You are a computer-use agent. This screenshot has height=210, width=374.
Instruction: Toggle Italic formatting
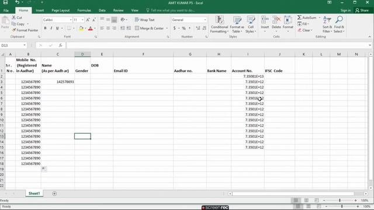click(x=51, y=29)
